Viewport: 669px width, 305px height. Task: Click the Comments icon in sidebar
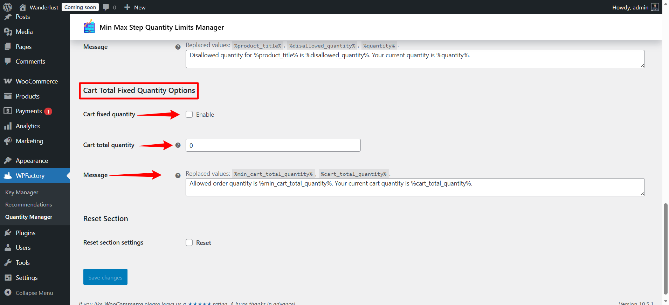pyautogui.click(x=8, y=61)
